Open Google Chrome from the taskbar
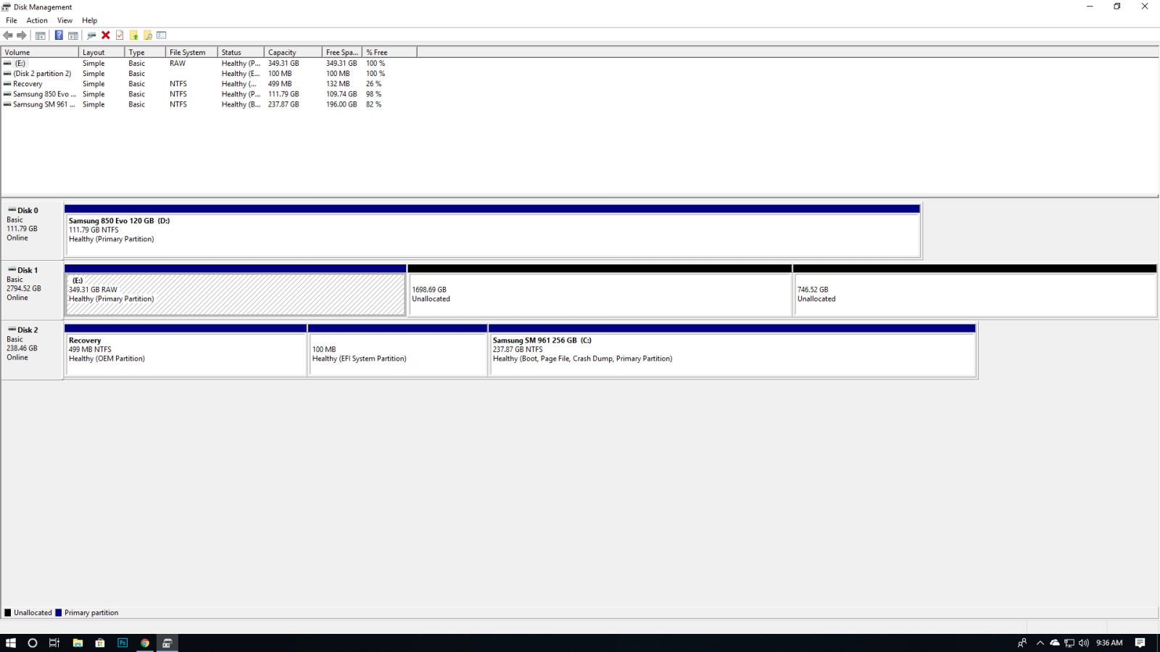 (145, 643)
